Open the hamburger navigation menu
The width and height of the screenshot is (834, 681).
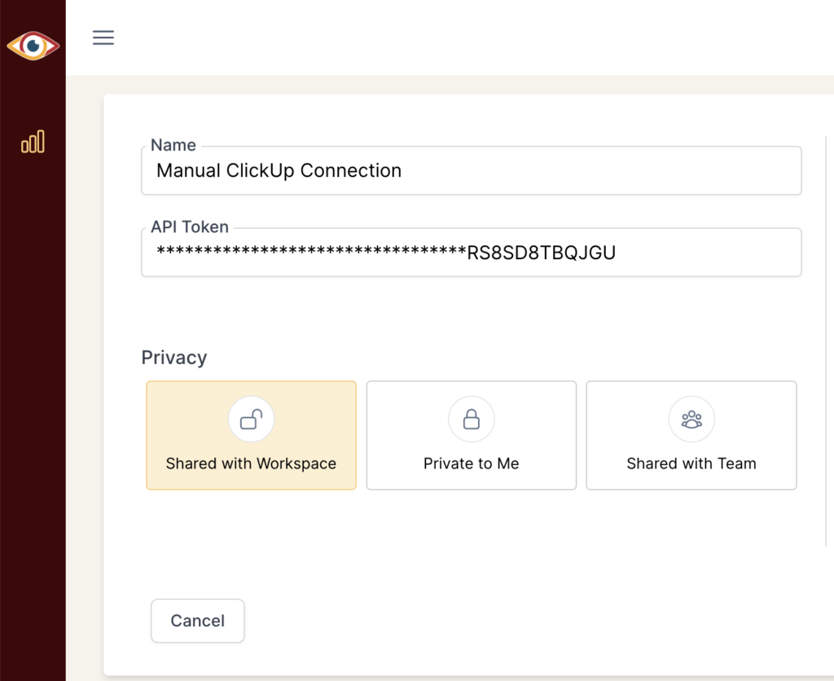click(x=103, y=37)
